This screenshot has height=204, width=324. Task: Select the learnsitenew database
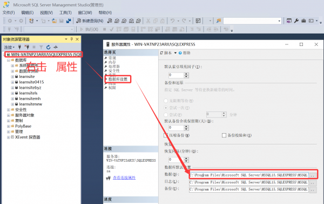tap(31, 104)
